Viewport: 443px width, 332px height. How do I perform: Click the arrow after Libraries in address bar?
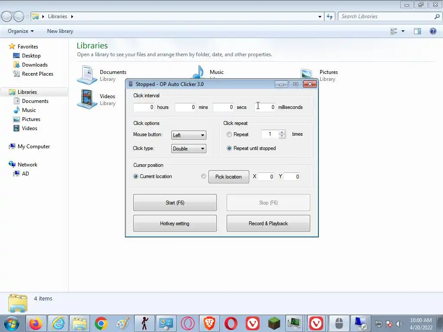pyautogui.click(x=72, y=16)
